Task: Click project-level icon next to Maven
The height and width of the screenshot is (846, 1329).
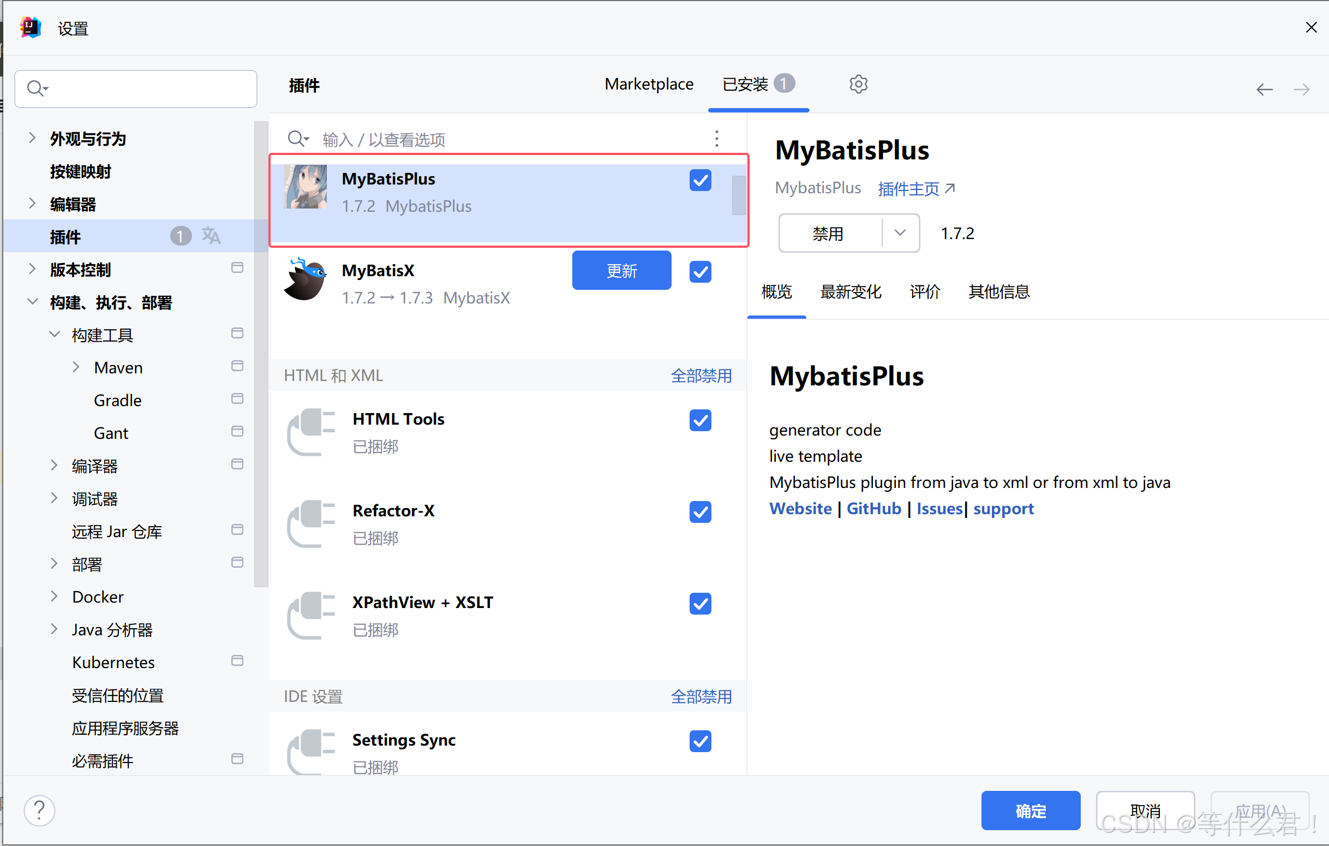Action: [x=237, y=366]
